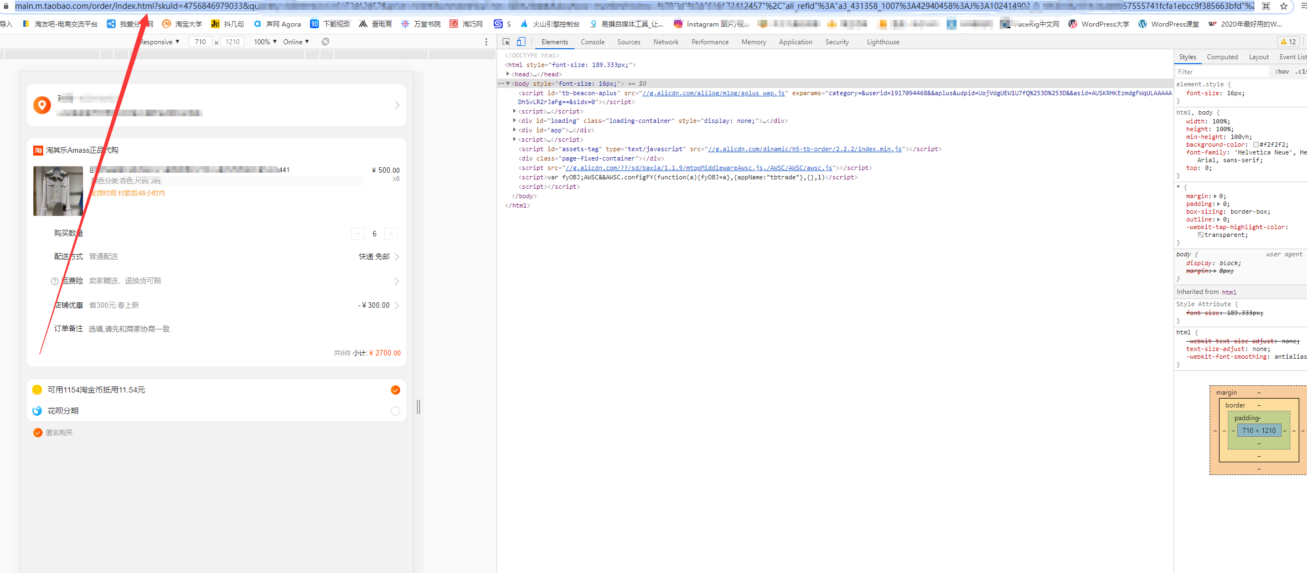Expand the div id="loading" node
Screen dimensions: 1307x573
(514, 121)
